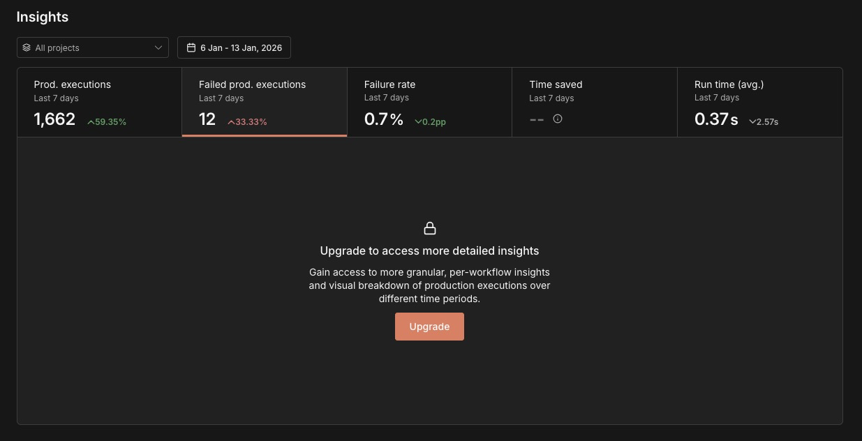Image resolution: width=862 pixels, height=441 pixels.
Task: Open the 6 Jan - 13 Jan, 2026 date picker
Action: pyautogui.click(x=234, y=47)
